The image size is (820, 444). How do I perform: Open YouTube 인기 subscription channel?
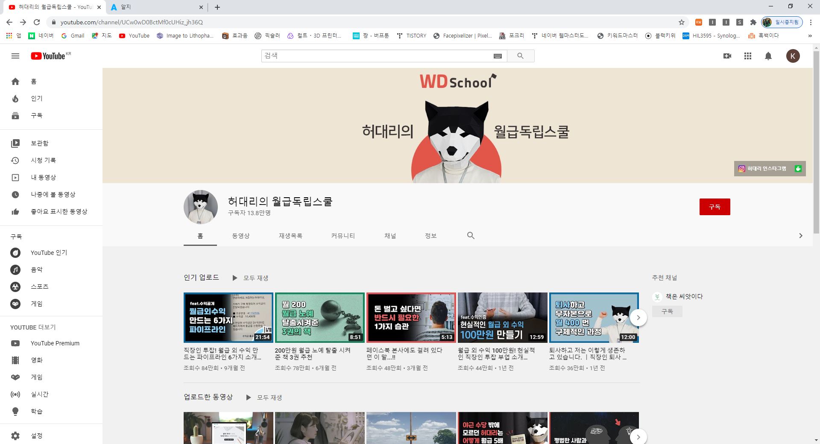tap(51, 253)
